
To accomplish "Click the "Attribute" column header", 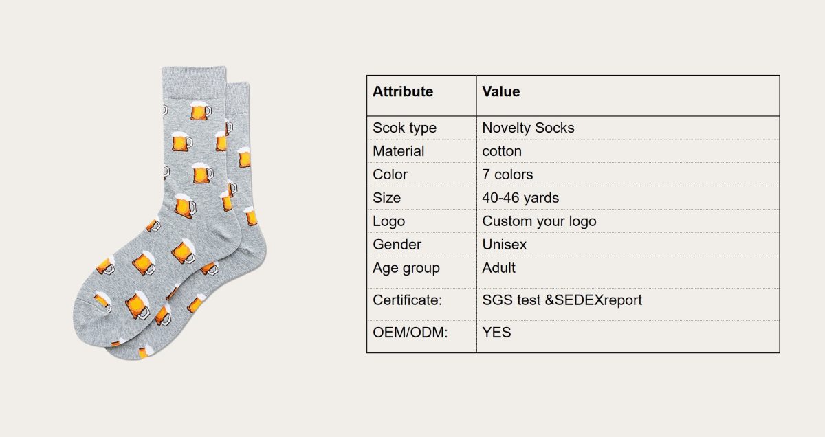I will tap(403, 91).
